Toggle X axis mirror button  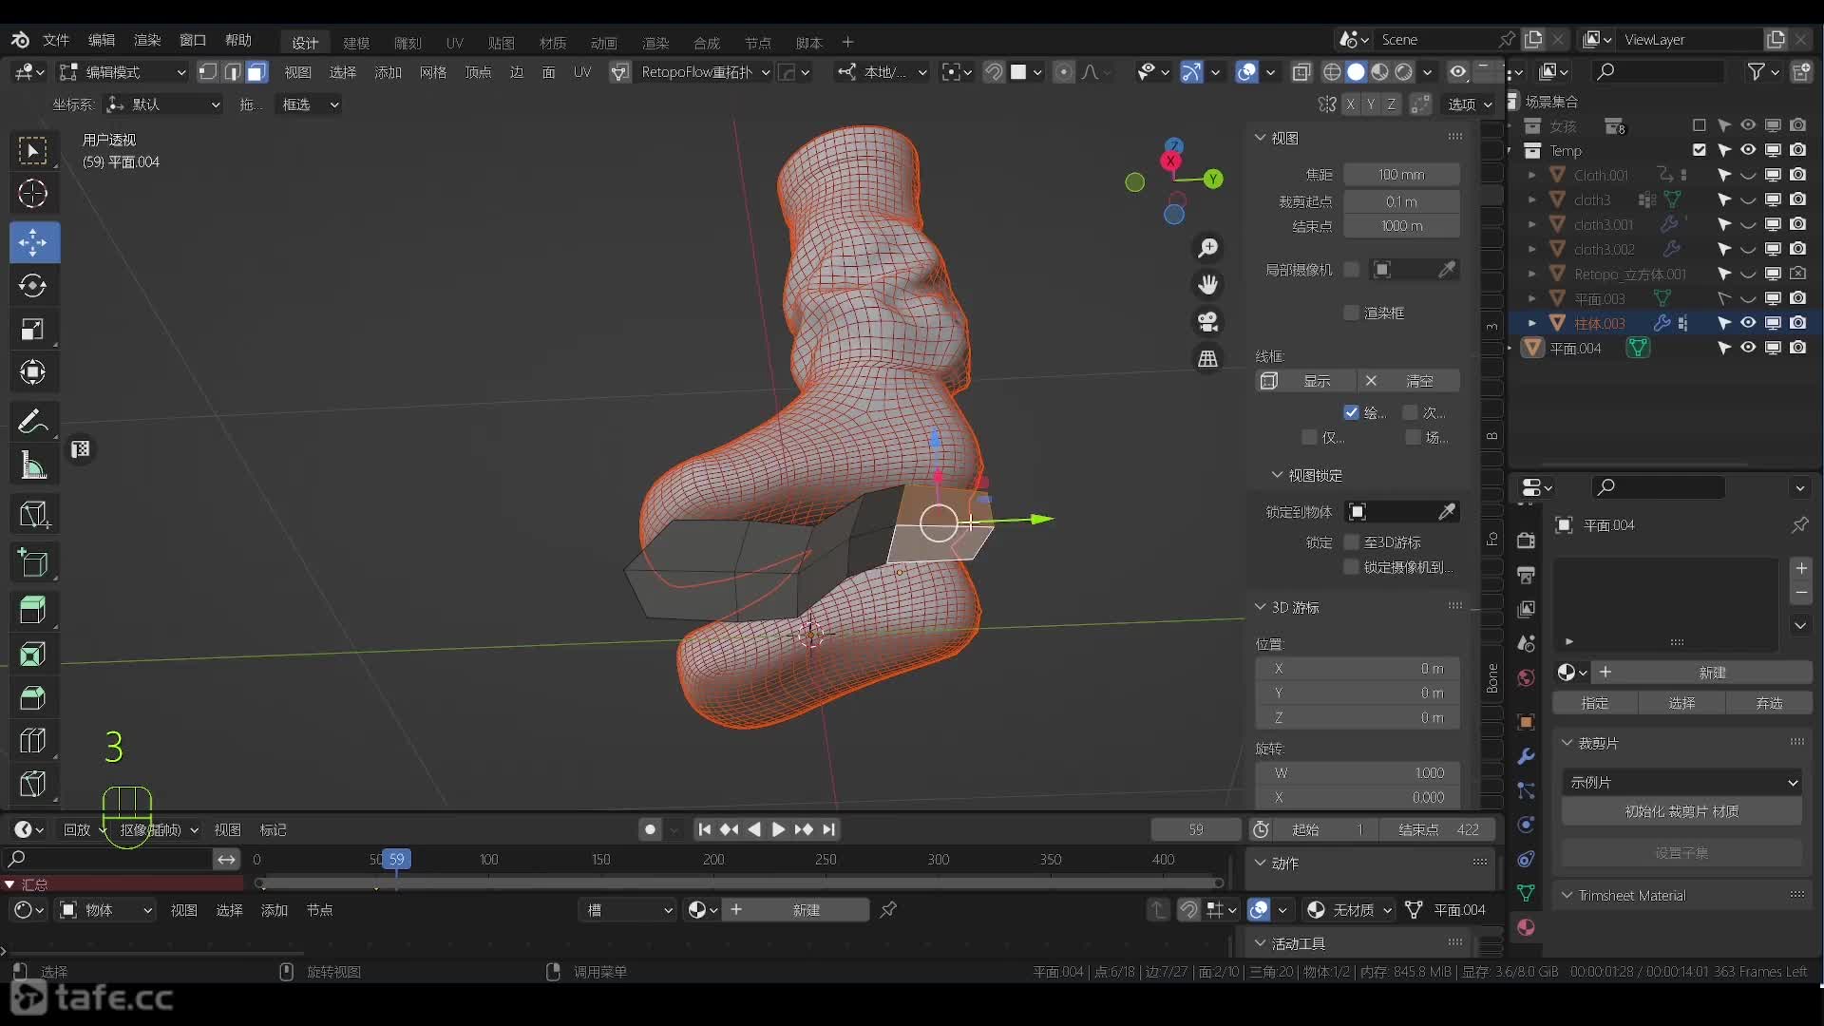(x=1350, y=104)
